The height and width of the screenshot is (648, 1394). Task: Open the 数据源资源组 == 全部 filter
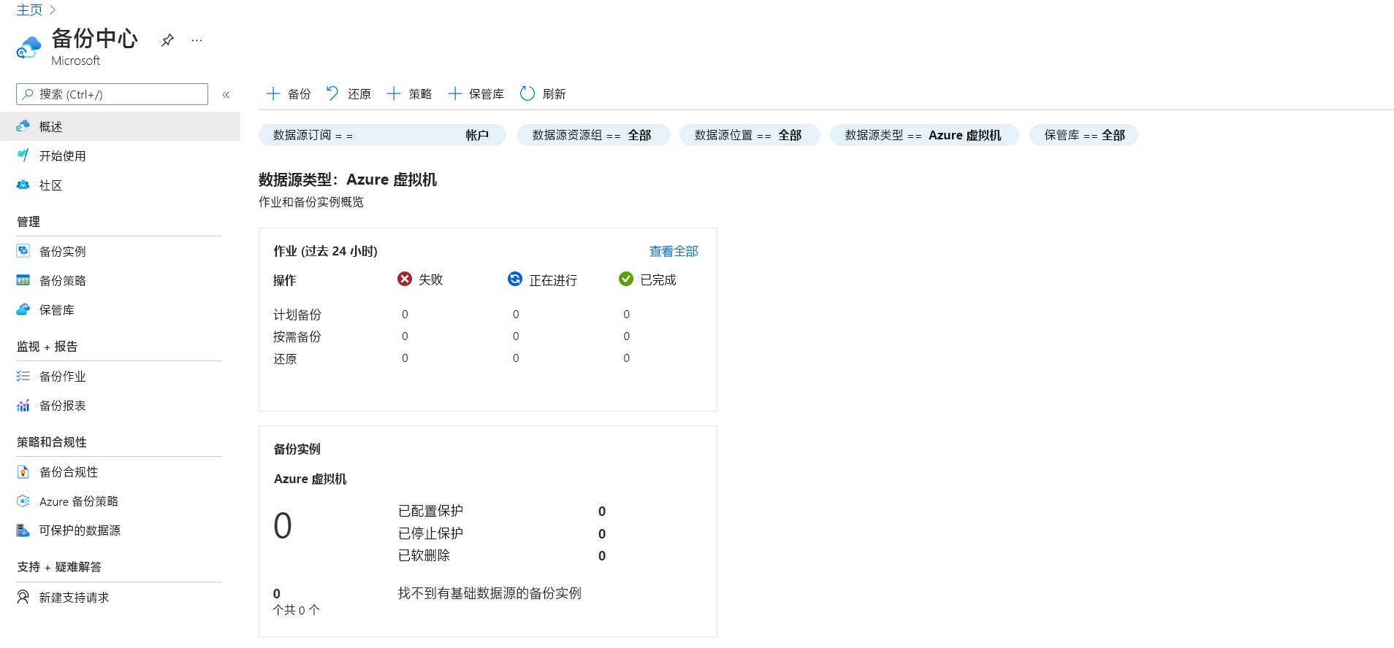pos(593,135)
